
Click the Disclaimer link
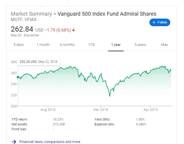pyautogui.click(x=31, y=35)
